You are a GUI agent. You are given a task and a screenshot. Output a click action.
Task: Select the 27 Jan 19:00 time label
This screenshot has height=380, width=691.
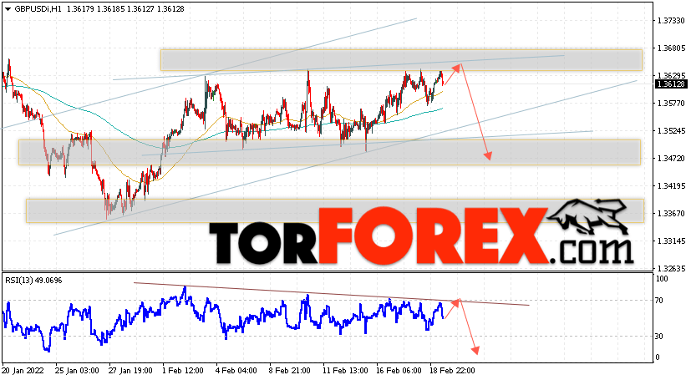[130, 371]
